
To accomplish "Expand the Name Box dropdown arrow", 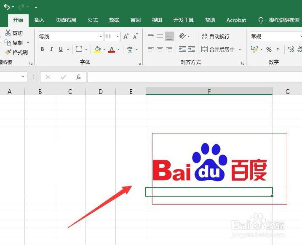I will [23, 77].
